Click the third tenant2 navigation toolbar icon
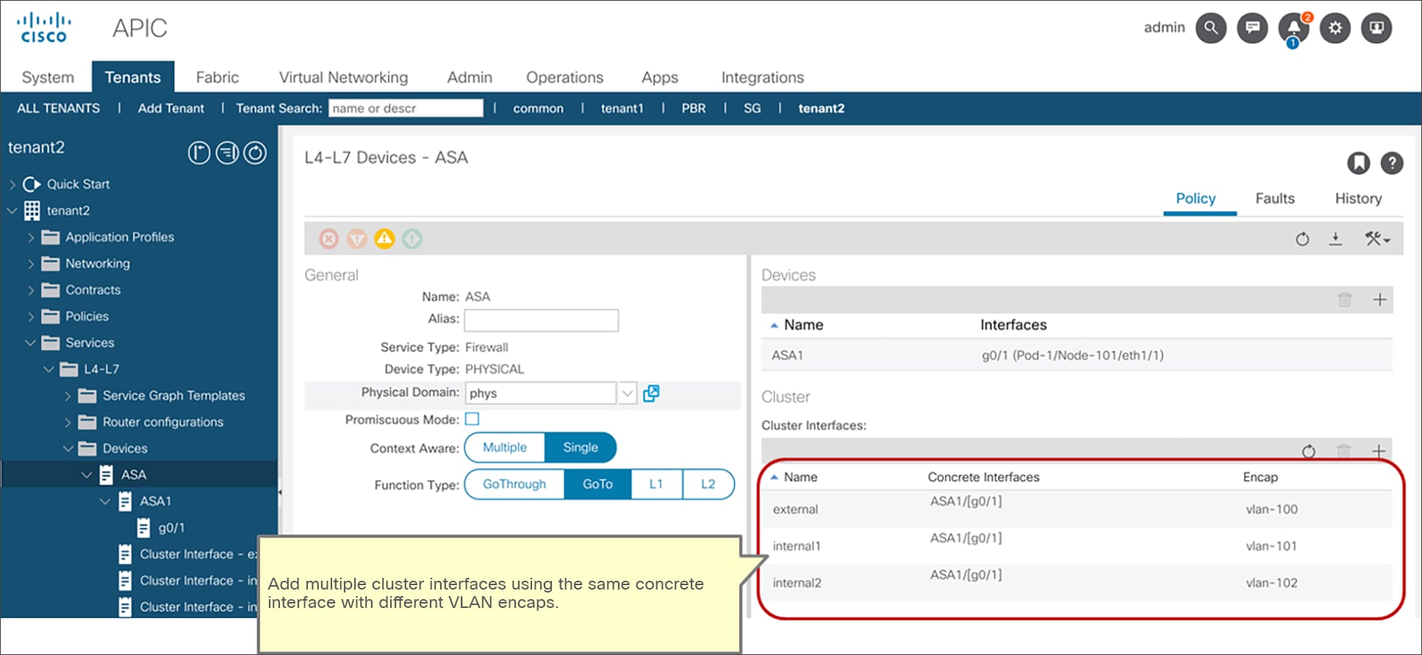Screen dimensions: 1422x655 pyautogui.click(x=255, y=153)
